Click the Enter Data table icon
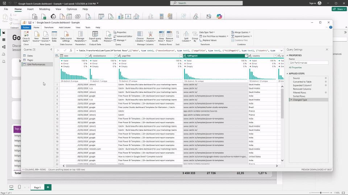This screenshot has height=195, width=348. pyautogui.click(x=54, y=34)
